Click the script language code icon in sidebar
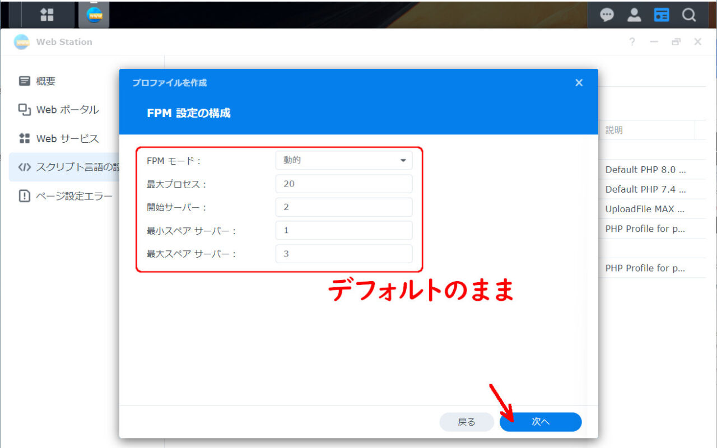 (x=24, y=167)
